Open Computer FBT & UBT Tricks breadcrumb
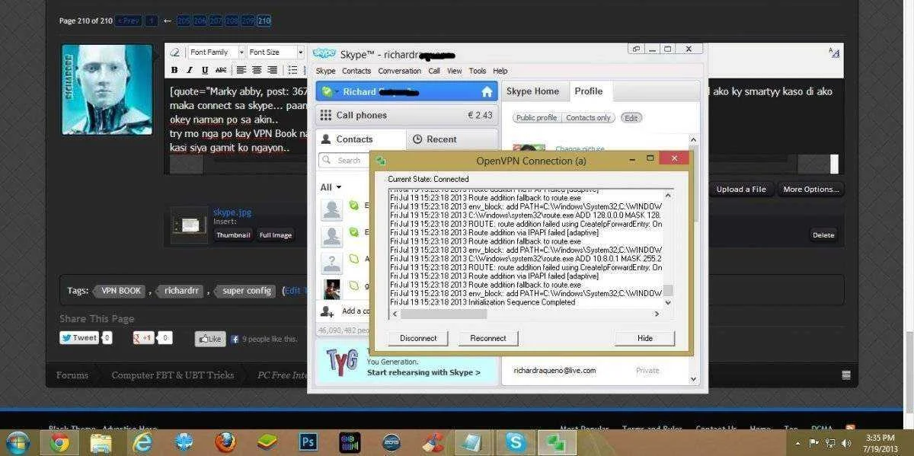Screen dimensions: 914x456 point(173,375)
